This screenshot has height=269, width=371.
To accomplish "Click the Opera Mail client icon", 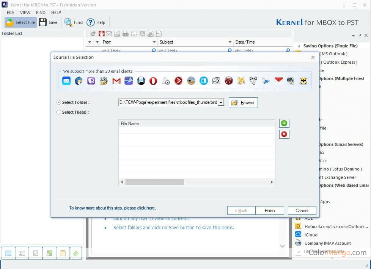I will click(153, 81).
